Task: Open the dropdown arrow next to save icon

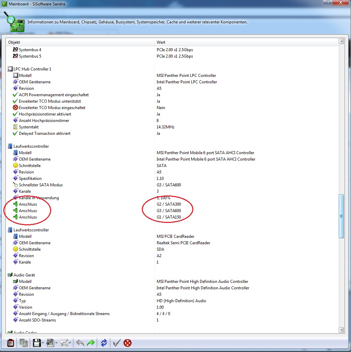Action: (x=43, y=343)
